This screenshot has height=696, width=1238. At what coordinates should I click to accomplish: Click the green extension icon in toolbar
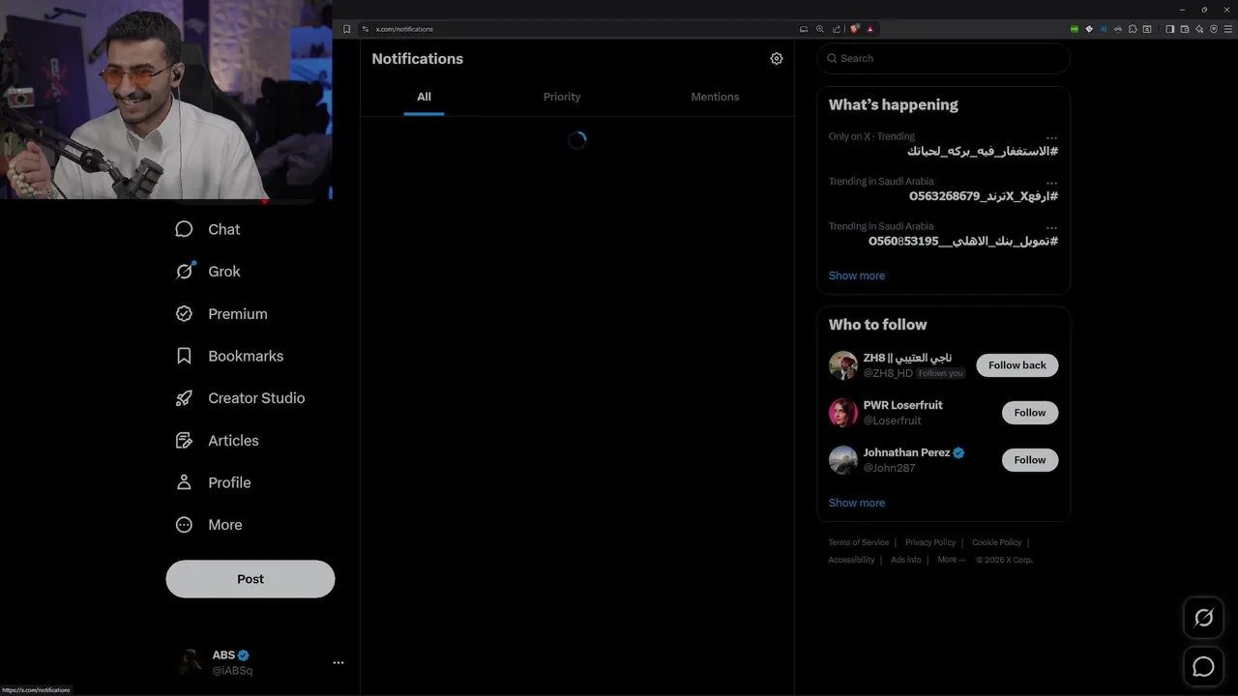point(1075,29)
